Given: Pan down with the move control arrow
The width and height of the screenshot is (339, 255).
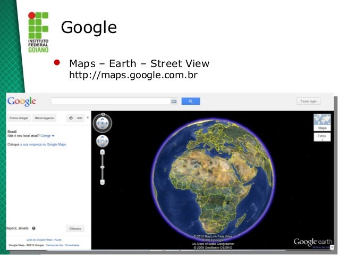Looking at the screenshot, I should point(103,145).
